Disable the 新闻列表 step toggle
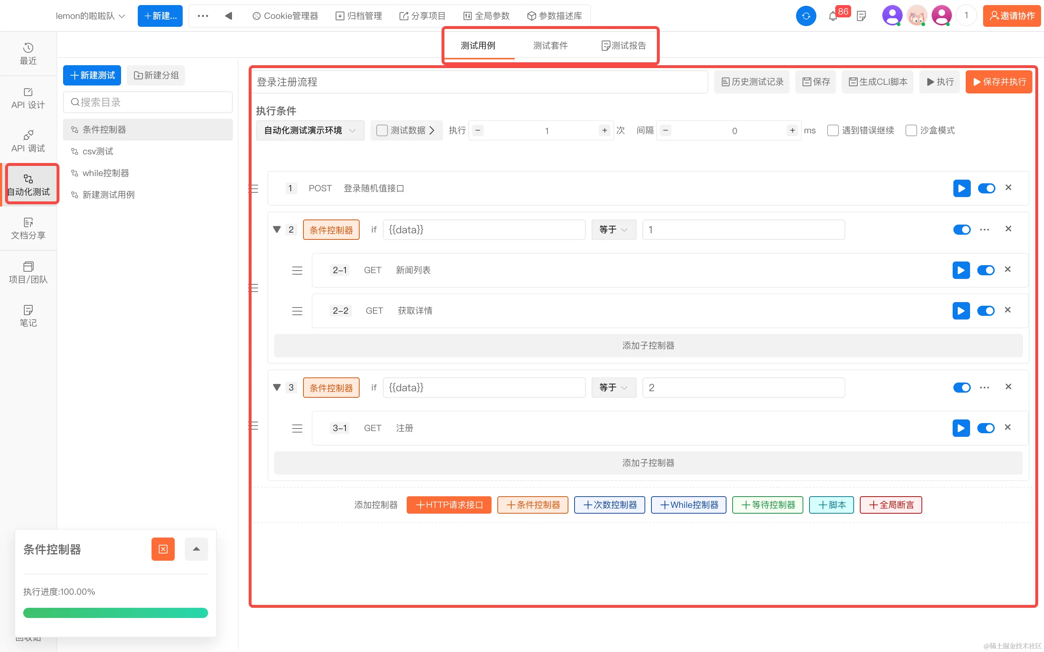The width and height of the screenshot is (1044, 652). pos(985,270)
